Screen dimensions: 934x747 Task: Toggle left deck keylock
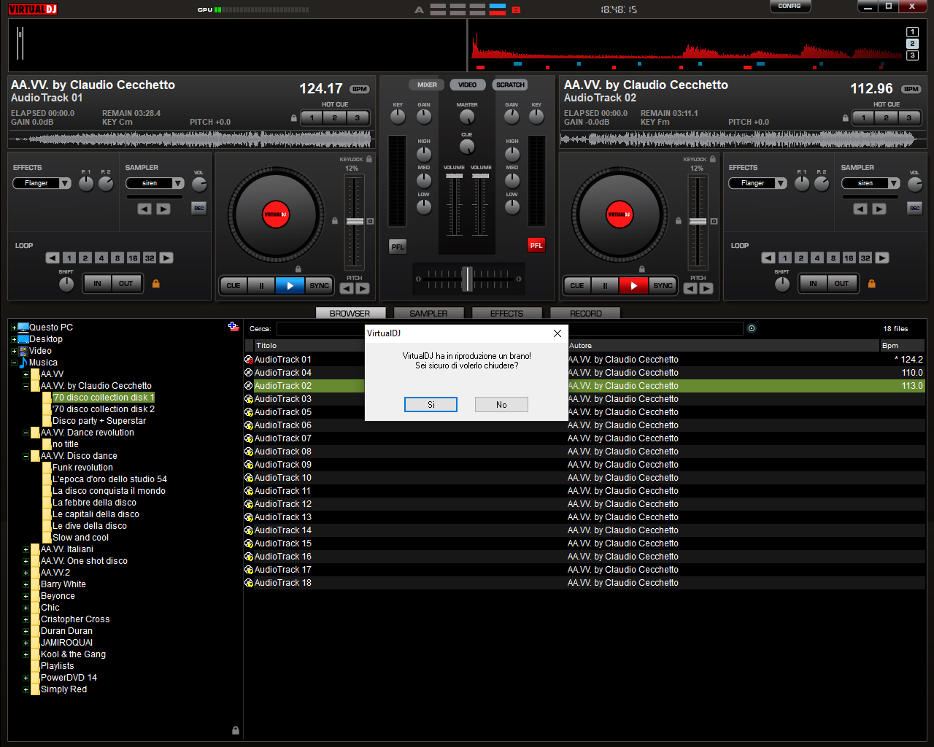[369, 159]
